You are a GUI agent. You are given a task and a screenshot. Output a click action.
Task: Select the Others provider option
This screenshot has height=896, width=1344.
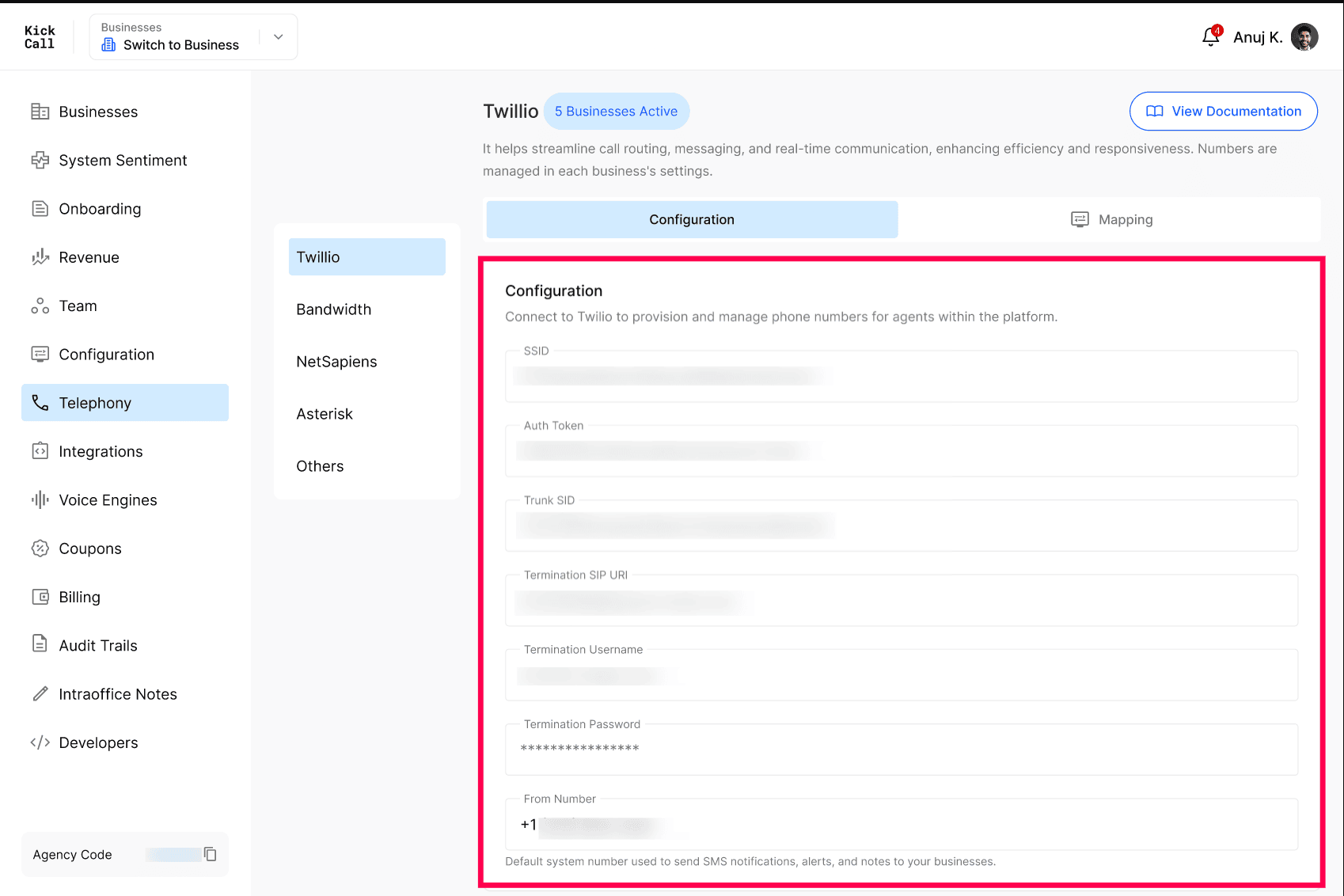[x=367, y=466]
